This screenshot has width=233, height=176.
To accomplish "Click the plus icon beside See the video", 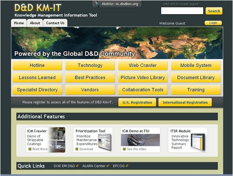I will click(125, 149).
